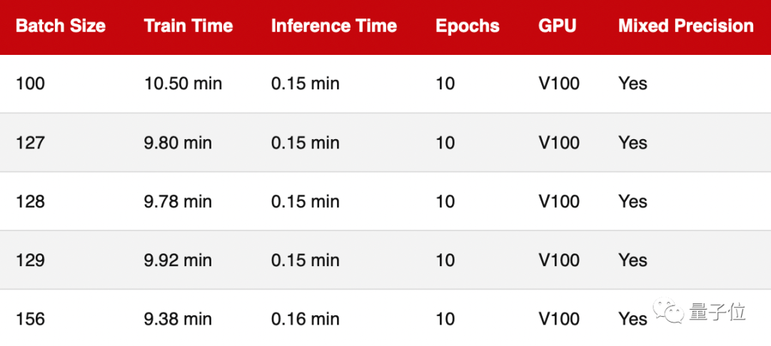Screen dimensions: 771x346
Task: Select the batch size 100 cell
Action: (x=30, y=83)
